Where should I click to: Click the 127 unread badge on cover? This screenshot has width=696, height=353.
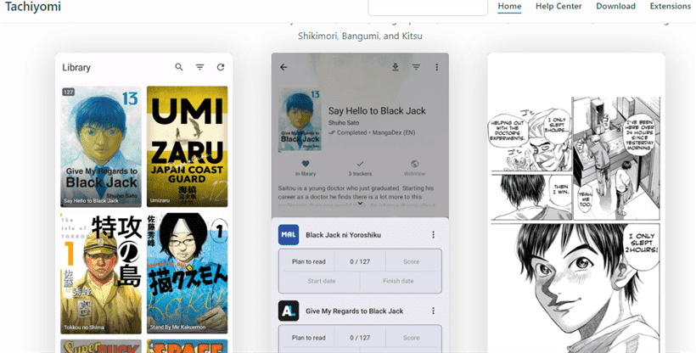pyautogui.click(x=69, y=92)
